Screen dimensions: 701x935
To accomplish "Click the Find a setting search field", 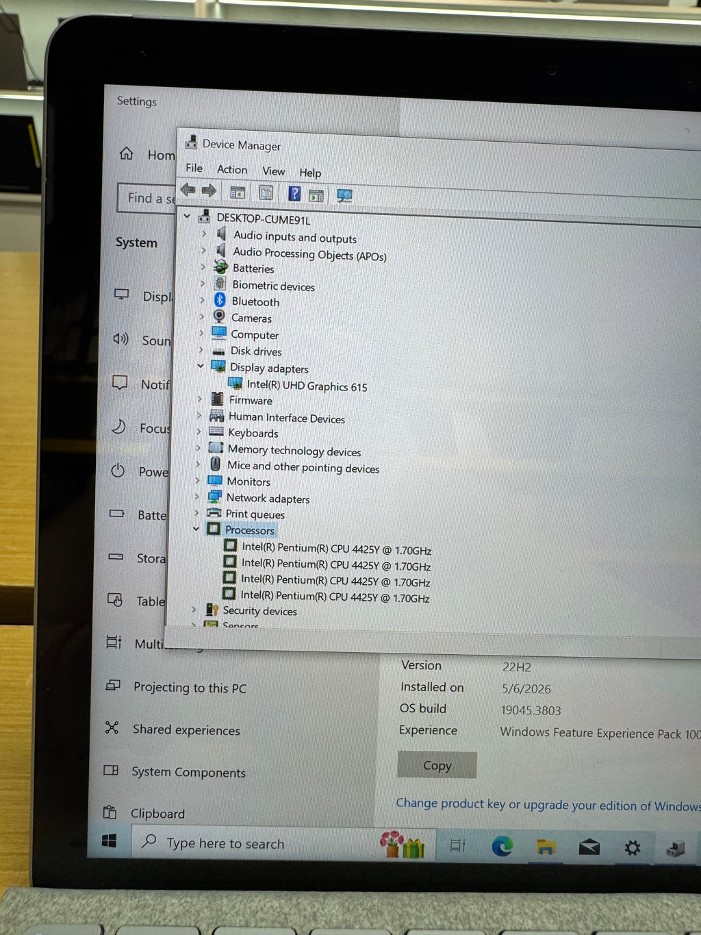I will click(146, 198).
